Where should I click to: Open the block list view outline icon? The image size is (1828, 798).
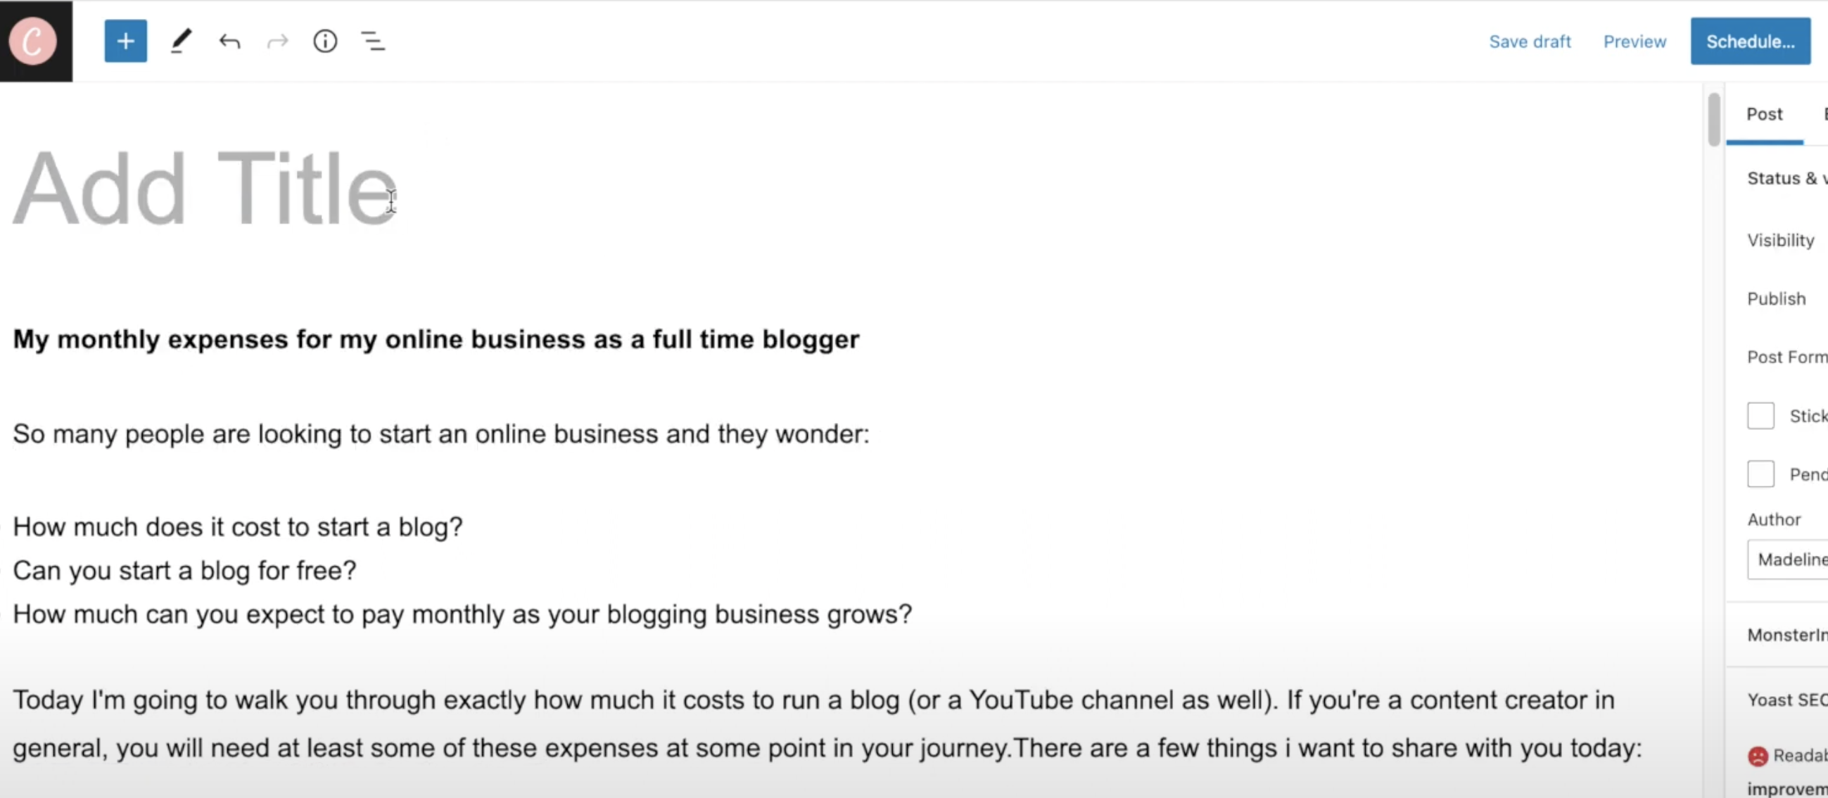point(372,42)
